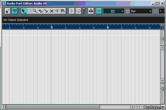Toggle the Show Info line button
The image size is (166, 110).
point(14,11)
